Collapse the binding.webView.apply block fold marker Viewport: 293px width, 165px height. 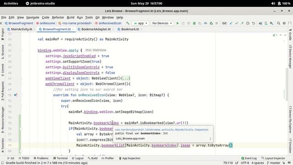tap(21, 50)
